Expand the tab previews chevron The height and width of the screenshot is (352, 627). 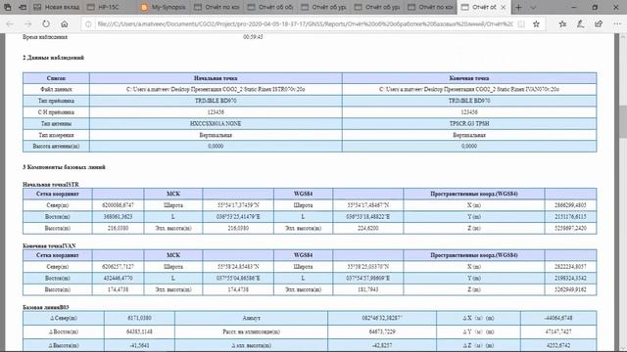coord(533,7)
